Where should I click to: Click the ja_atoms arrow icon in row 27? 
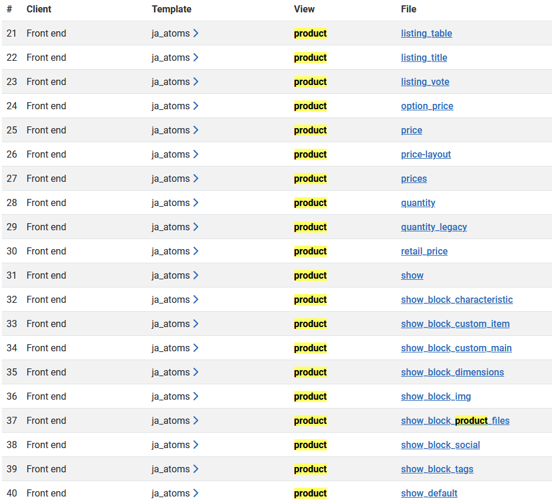coord(196,178)
